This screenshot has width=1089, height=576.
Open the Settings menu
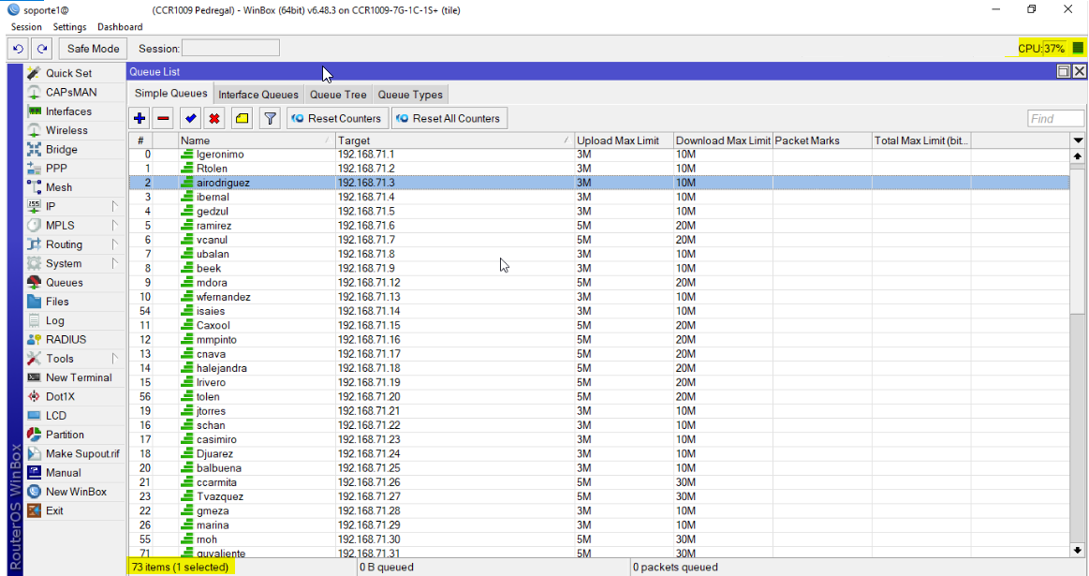(69, 27)
